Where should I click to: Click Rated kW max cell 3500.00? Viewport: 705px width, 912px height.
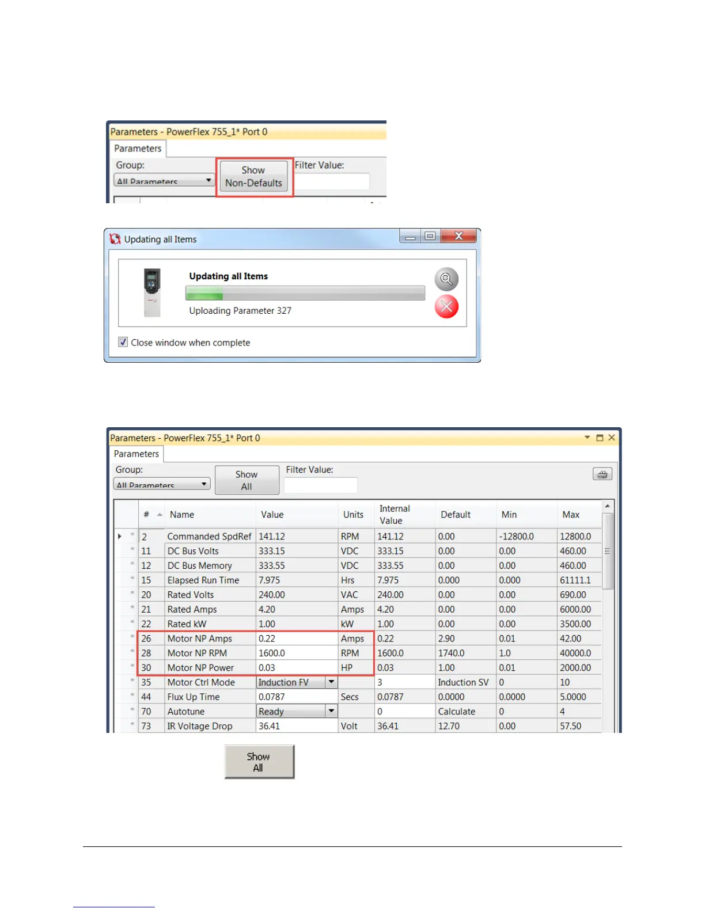click(579, 624)
